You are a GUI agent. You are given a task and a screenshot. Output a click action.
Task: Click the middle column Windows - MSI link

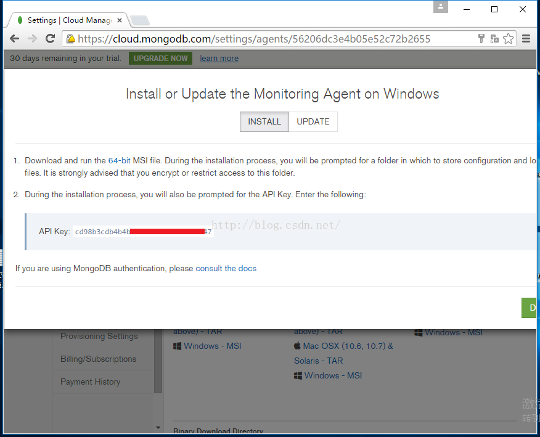[x=333, y=375]
